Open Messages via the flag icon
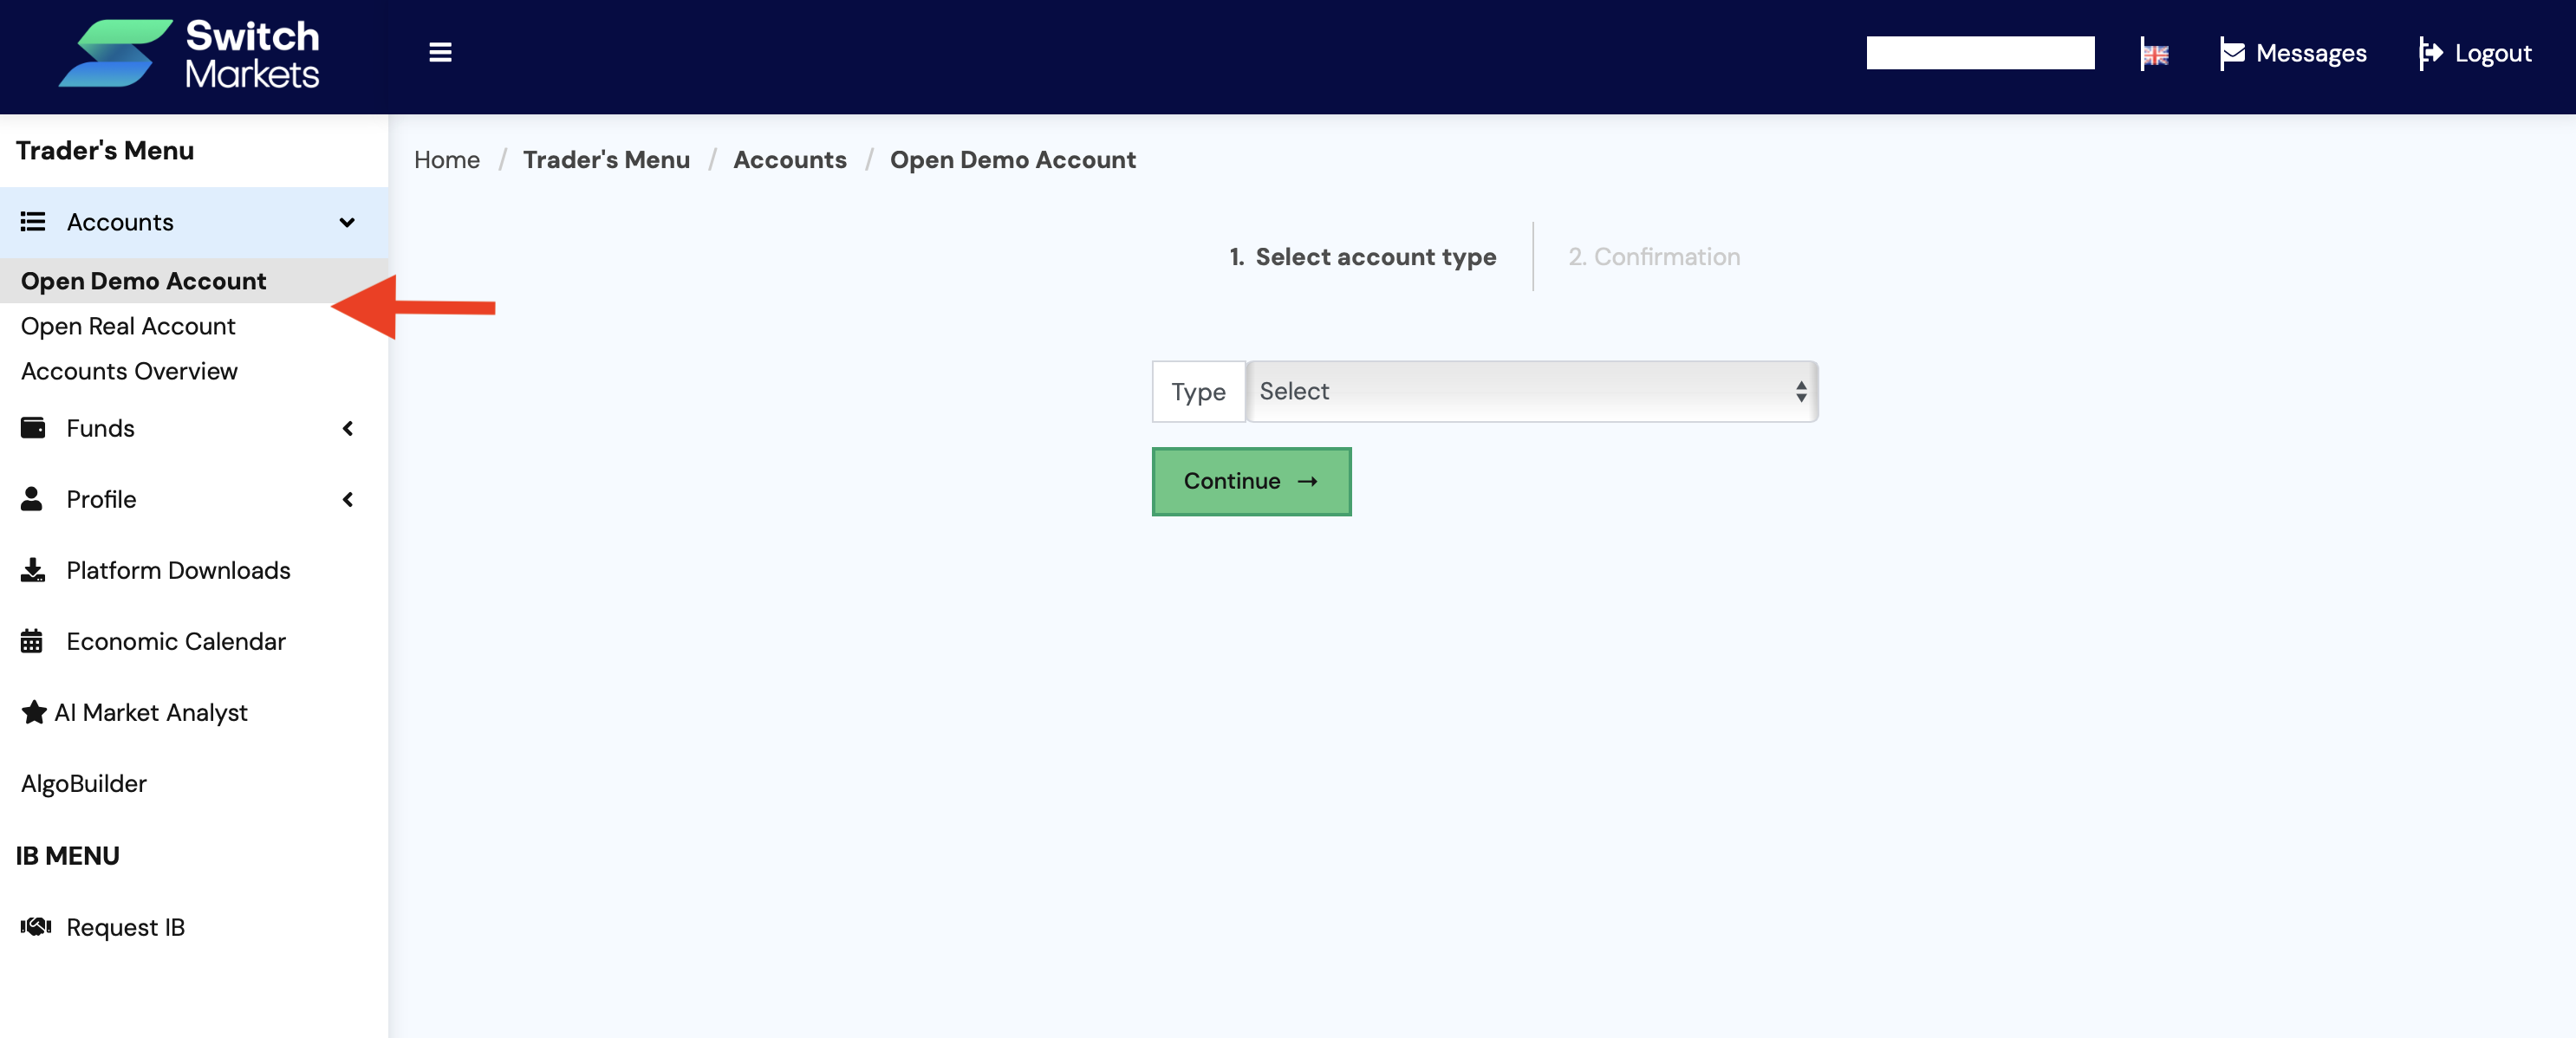Viewport: 2576px width, 1038px height. click(2231, 54)
